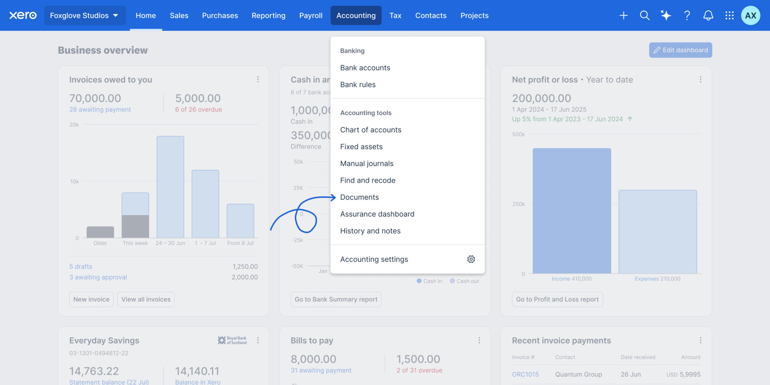Open the Payroll menu

pyautogui.click(x=311, y=15)
